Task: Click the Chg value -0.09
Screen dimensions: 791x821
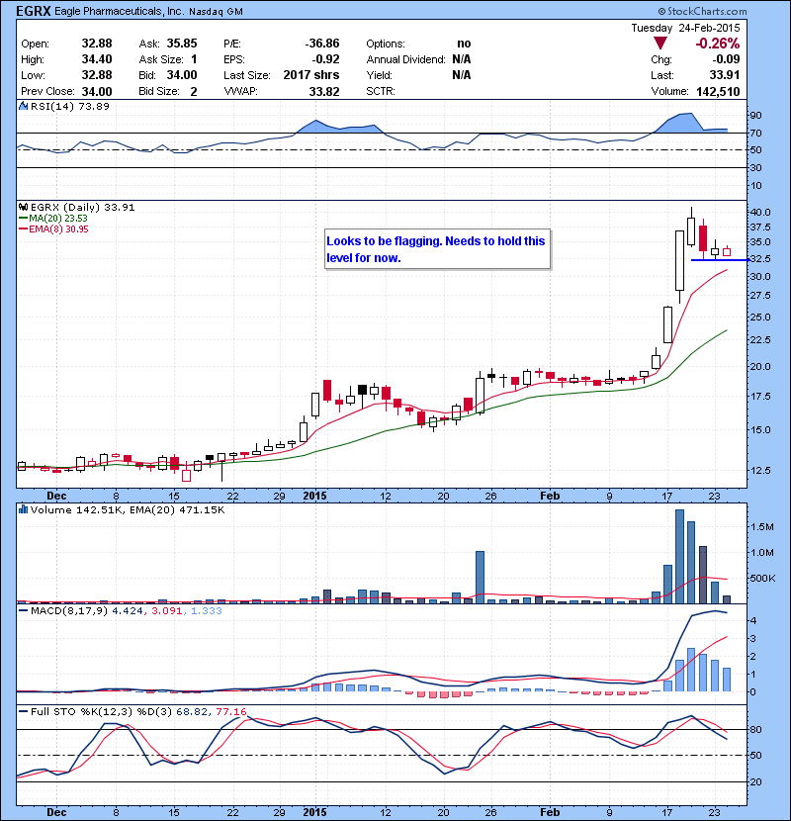Action: click(726, 59)
